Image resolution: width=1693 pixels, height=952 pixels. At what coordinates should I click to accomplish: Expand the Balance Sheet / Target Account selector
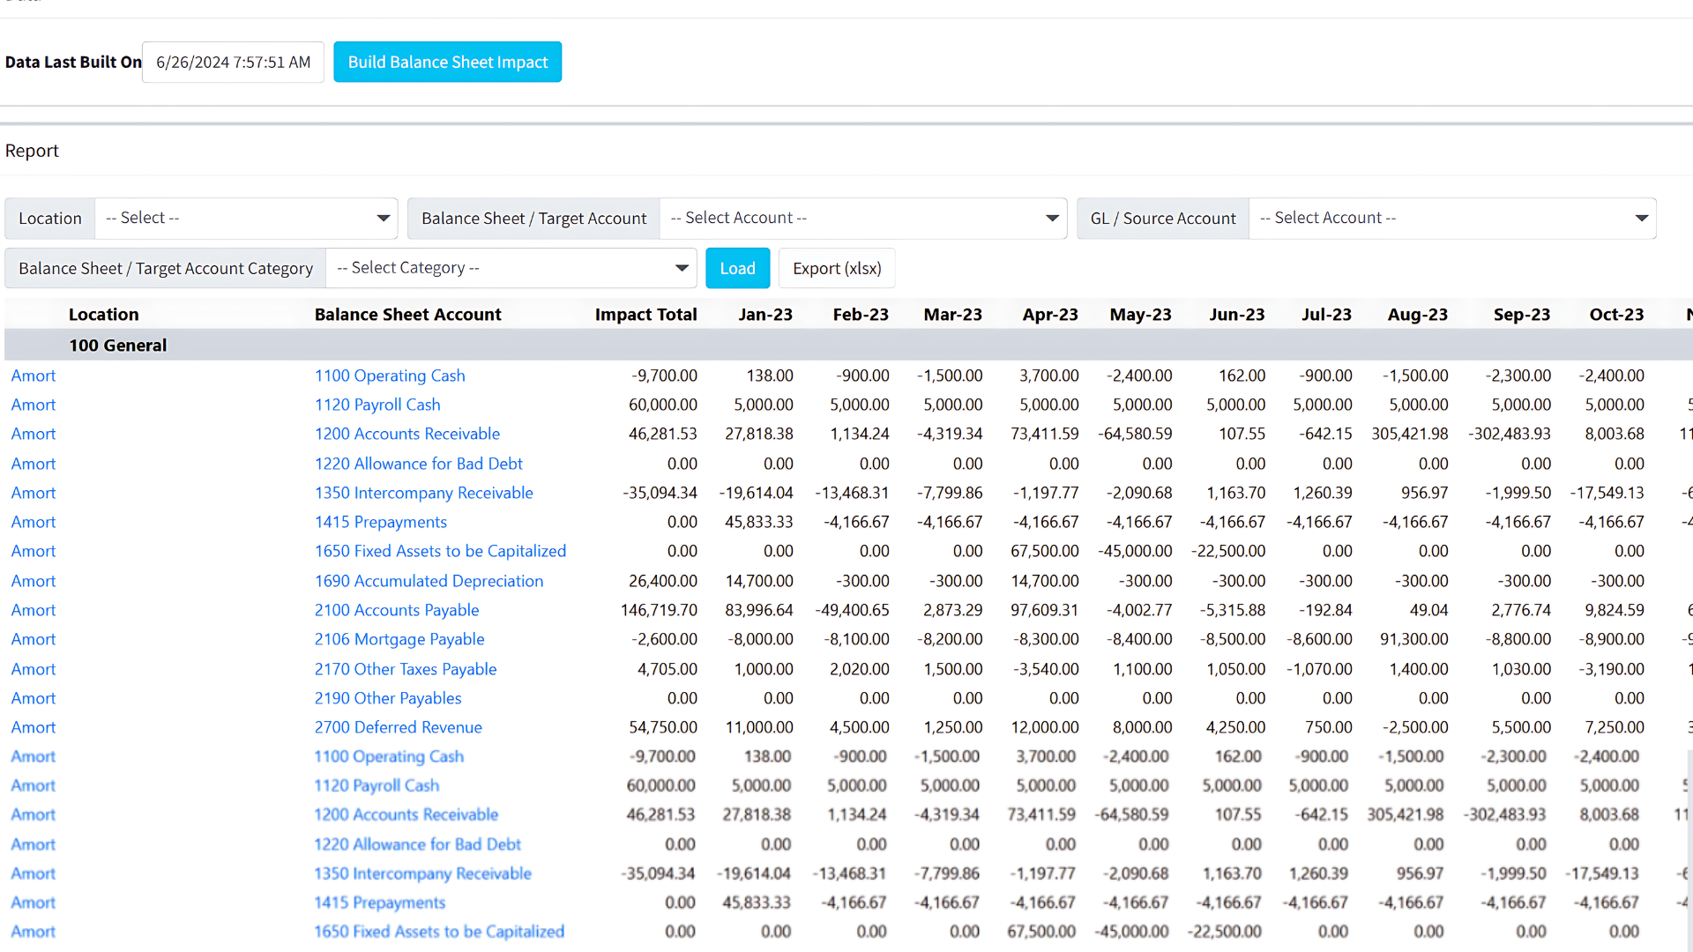click(862, 218)
